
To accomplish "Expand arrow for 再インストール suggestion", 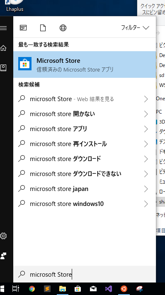I will tap(146, 144).
